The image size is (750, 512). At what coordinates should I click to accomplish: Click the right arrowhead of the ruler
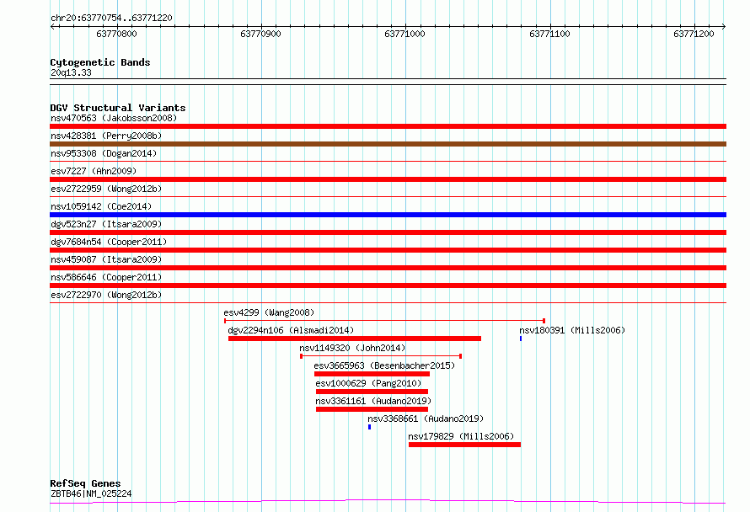tap(724, 26)
